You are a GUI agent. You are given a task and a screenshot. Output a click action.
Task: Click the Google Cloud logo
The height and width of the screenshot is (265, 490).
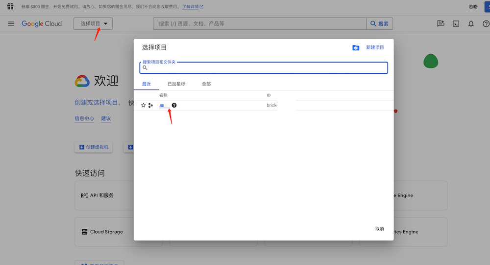(42, 23)
